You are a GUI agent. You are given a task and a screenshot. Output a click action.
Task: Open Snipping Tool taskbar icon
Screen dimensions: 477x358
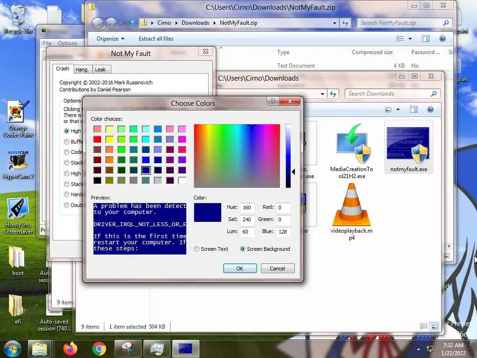click(x=128, y=349)
